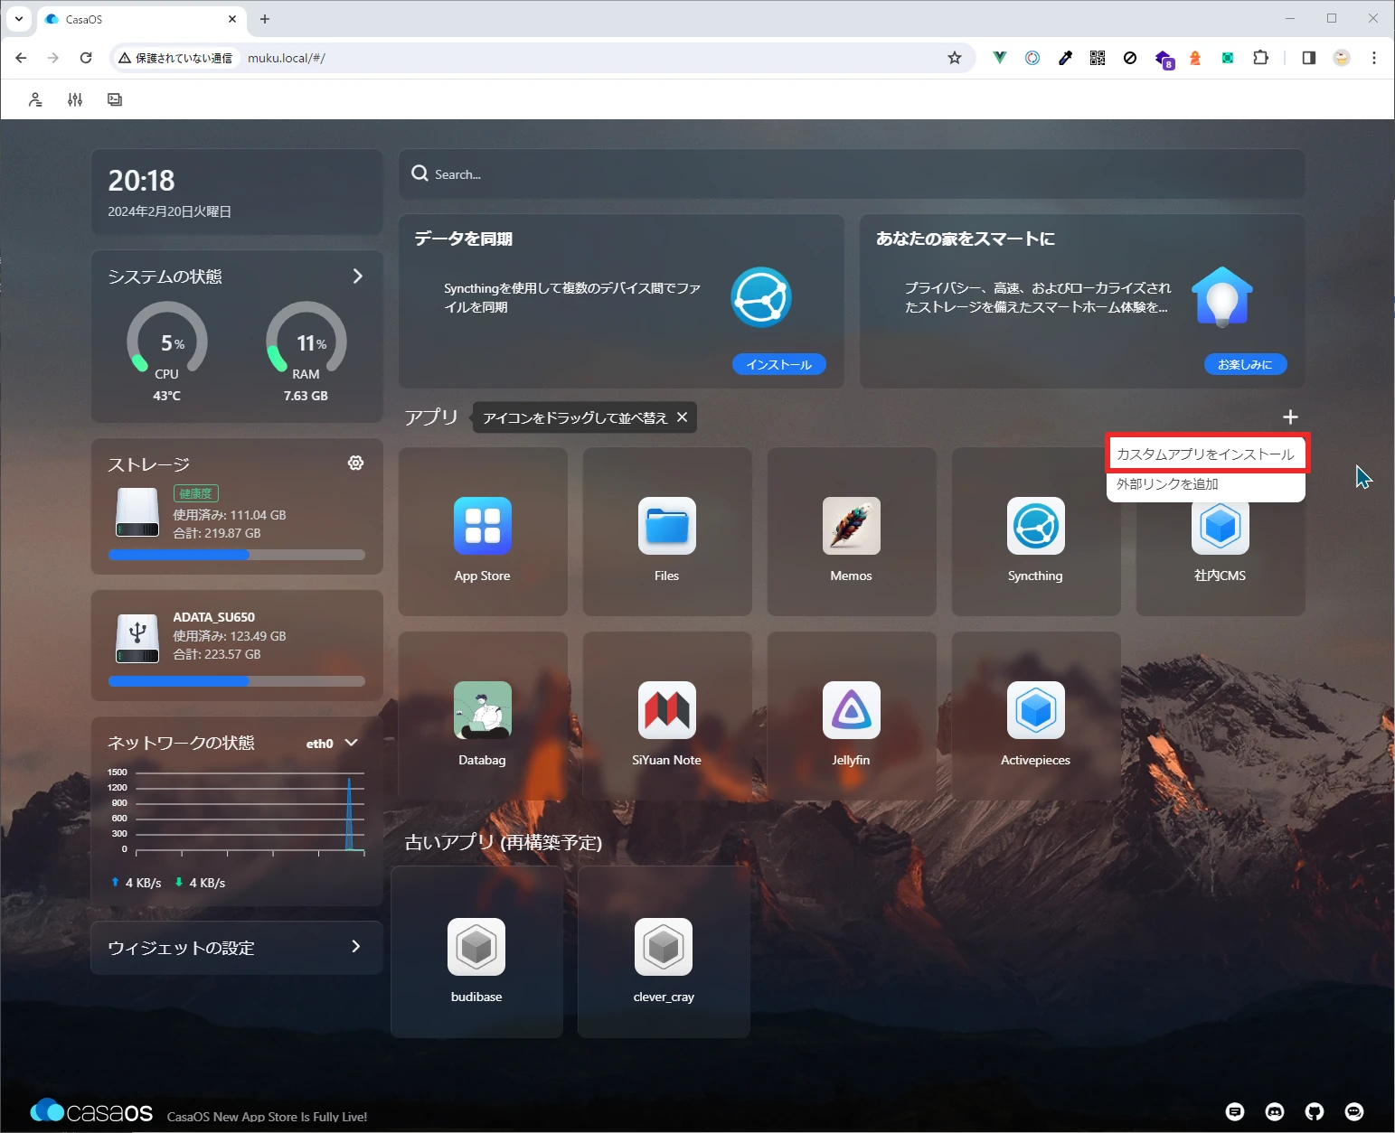Open the last message icon in footer

[x=1354, y=1111]
